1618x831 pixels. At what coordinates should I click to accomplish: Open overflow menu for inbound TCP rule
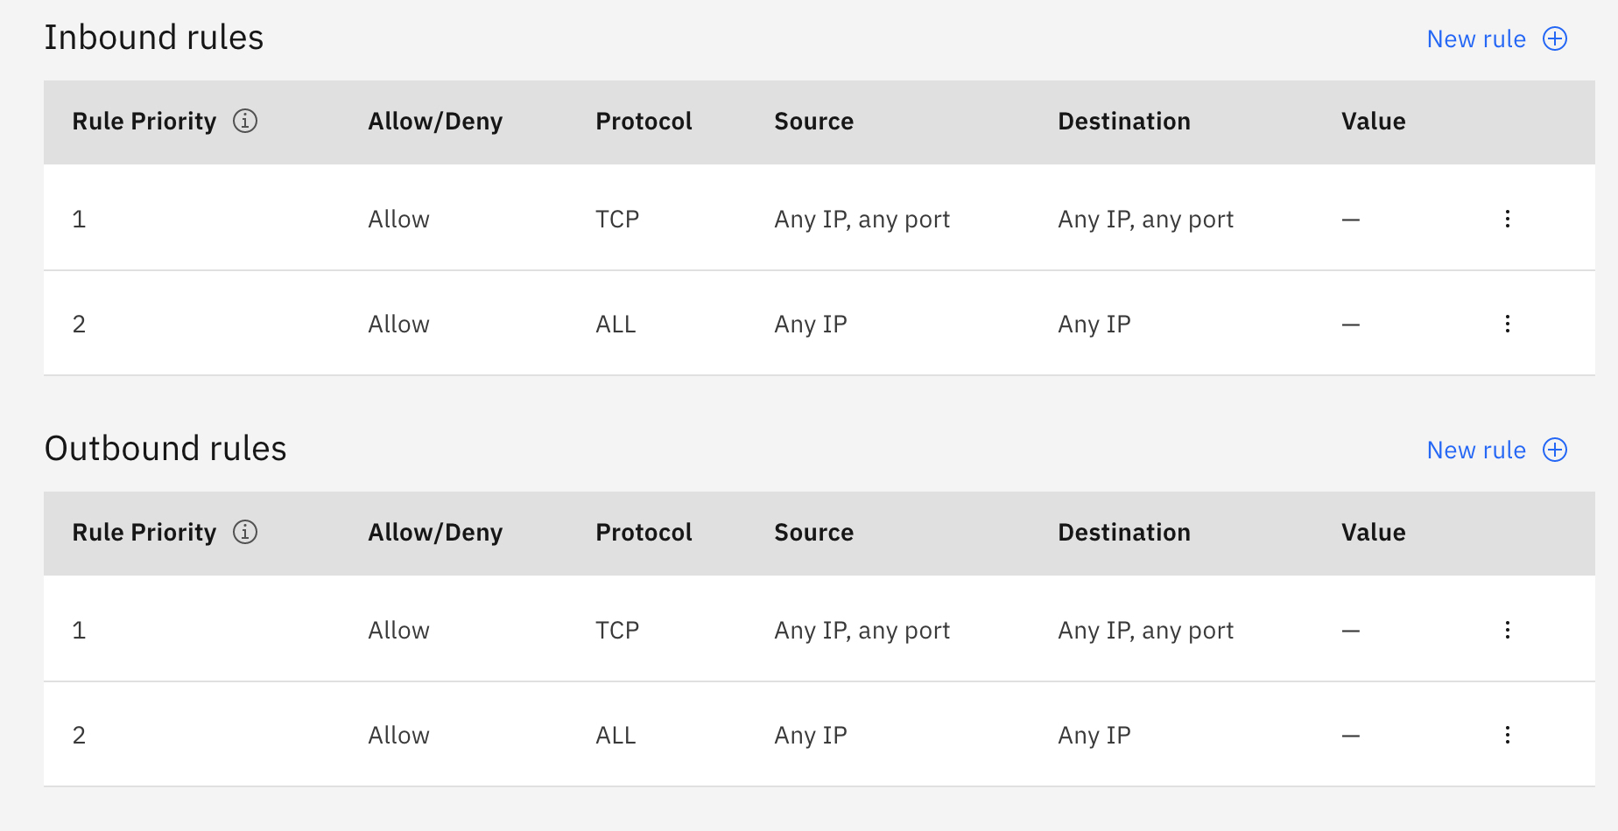(x=1508, y=219)
